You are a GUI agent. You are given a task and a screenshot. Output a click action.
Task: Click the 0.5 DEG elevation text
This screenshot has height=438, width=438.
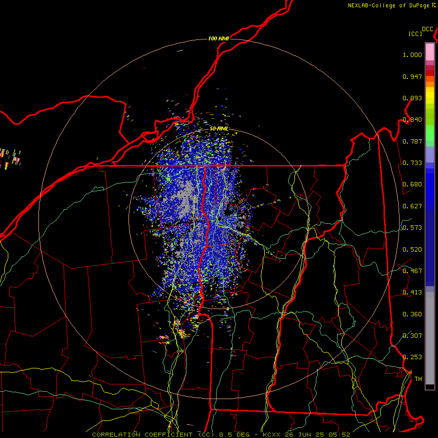click(235, 435)
